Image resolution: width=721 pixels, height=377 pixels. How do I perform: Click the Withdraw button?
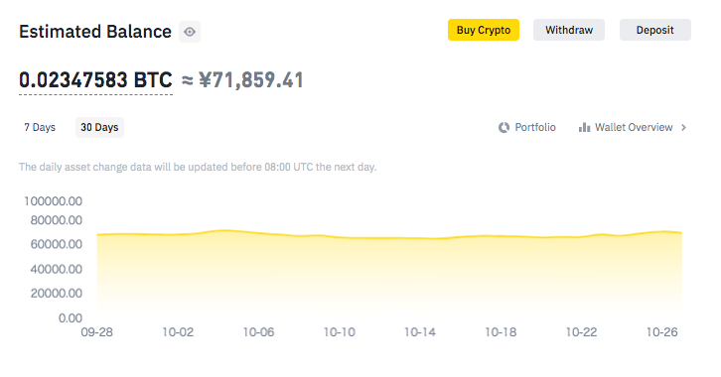click(569, 30)
